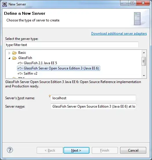This screenshot has height=160, width=152.
Task: Click the fish icon of GlassFish Server Edition 3
Action: pos(20,68)
